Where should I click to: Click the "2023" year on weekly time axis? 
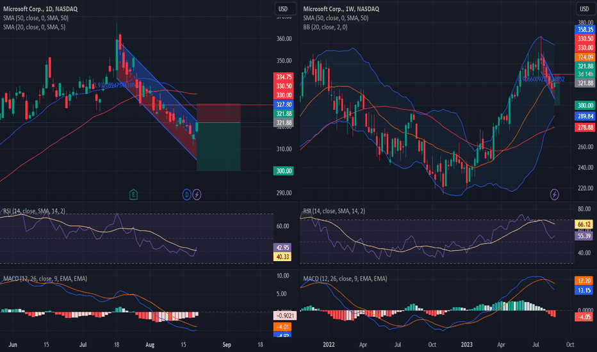click(x=466, y=344)
